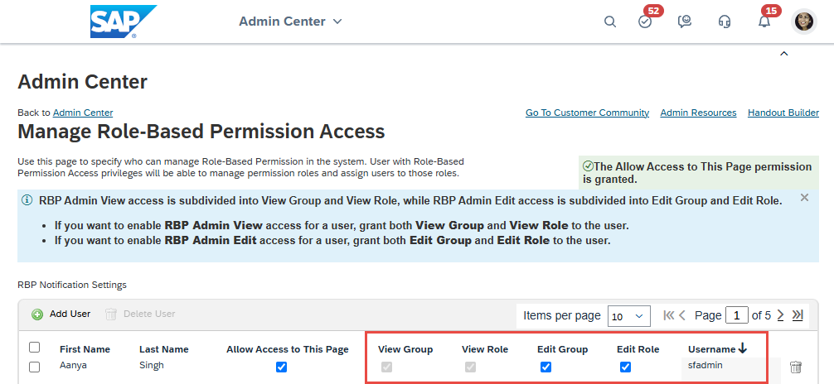Select the Aanya Singh row checkbox
The width and height of the screenshot is (834, 384).
35,367
